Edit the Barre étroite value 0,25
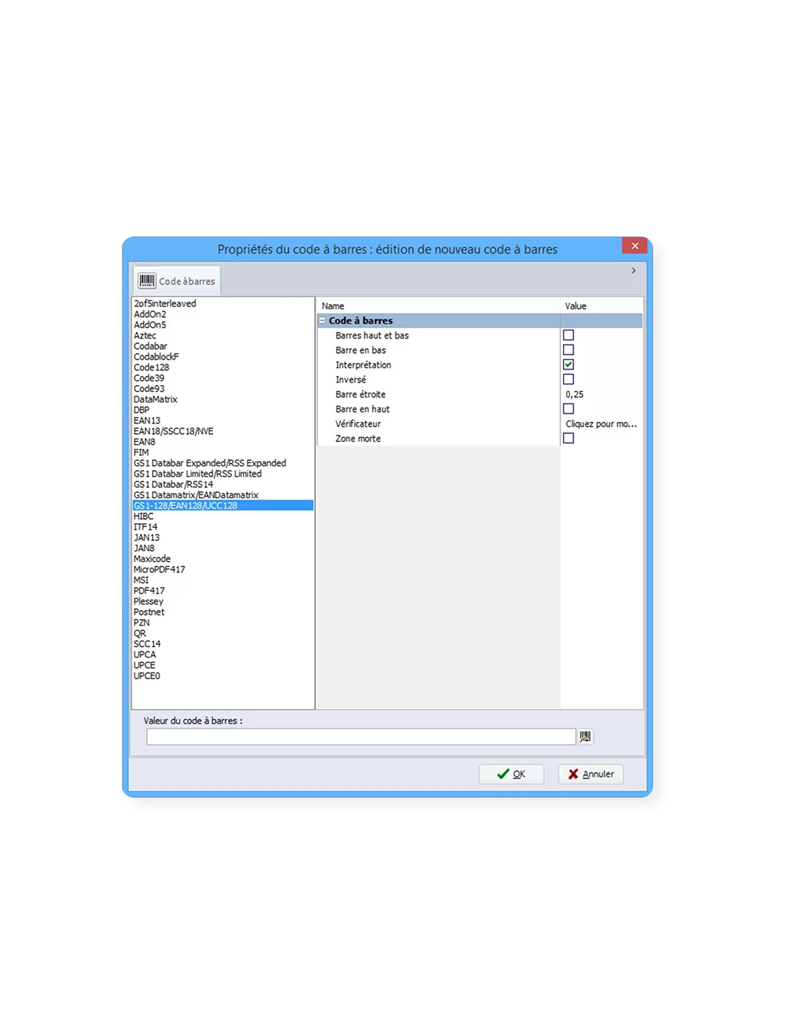The width and height of the screenshot is (801, 1035). [601, 394]
